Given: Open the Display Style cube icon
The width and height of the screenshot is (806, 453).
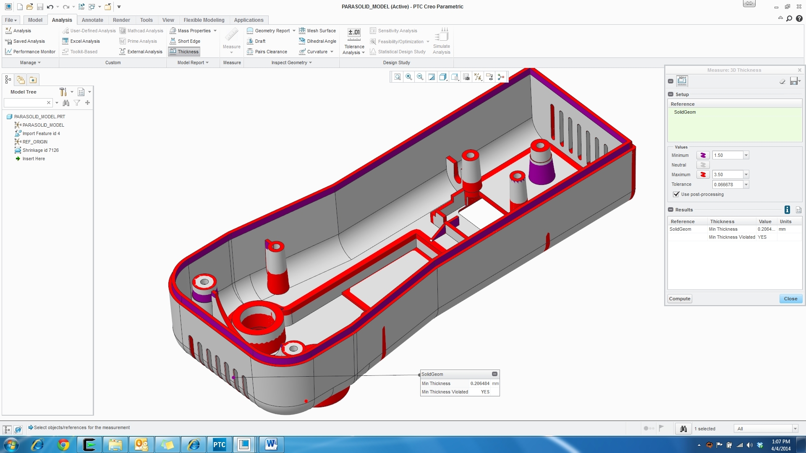Looking at the screenshot, I should pyautogui.click(x=443, y=77).
